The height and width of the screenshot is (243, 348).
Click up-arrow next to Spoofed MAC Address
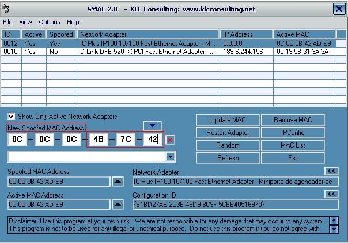coord(118,182)
